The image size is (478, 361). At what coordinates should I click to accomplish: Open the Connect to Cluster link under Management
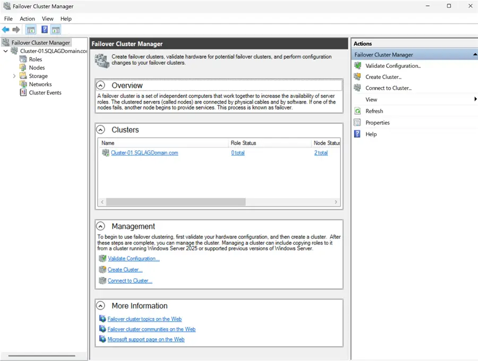130,281
